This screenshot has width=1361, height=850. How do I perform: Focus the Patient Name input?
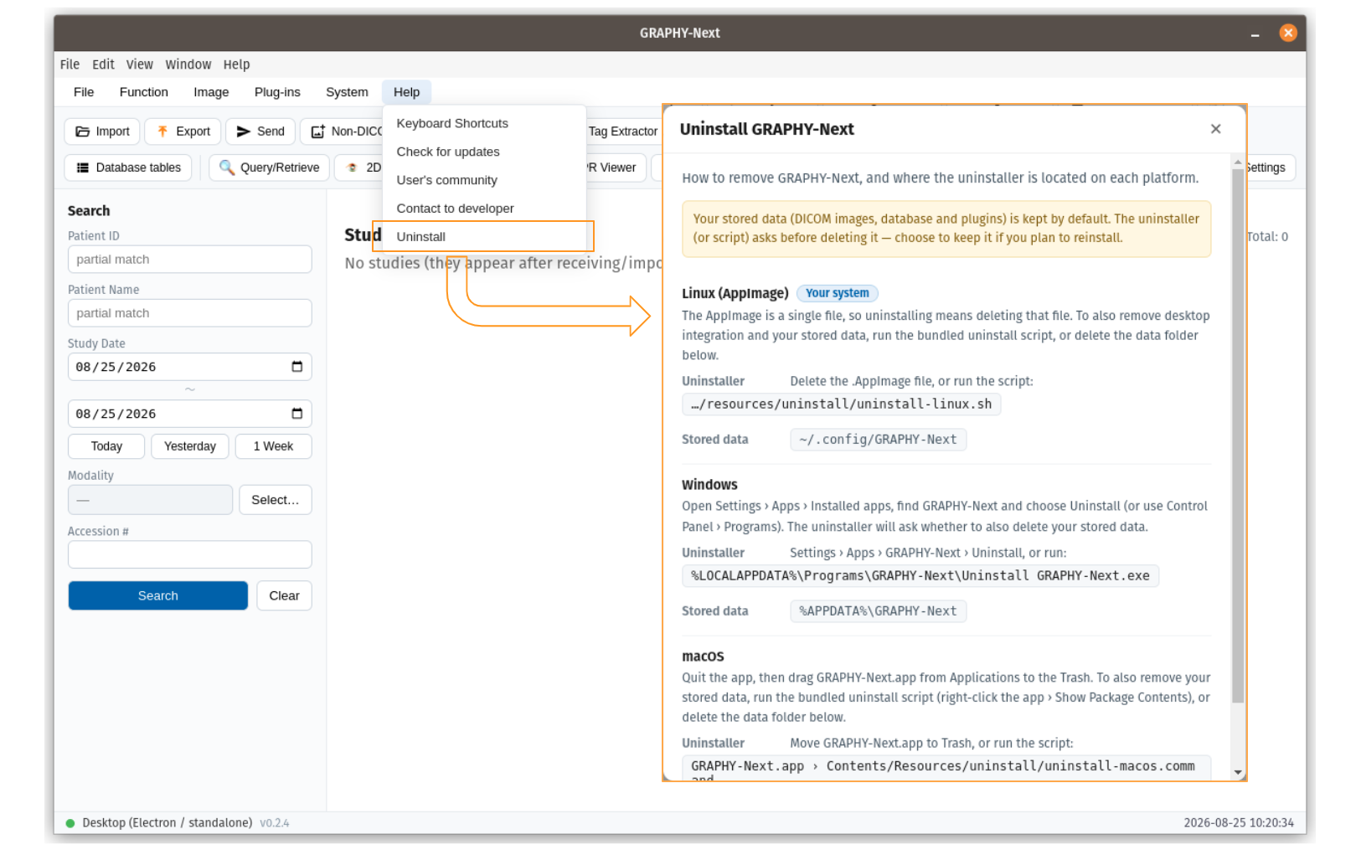coord(190,313)
